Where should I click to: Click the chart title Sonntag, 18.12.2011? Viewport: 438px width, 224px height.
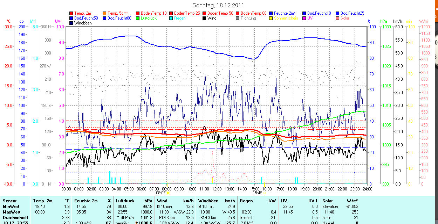218,5
